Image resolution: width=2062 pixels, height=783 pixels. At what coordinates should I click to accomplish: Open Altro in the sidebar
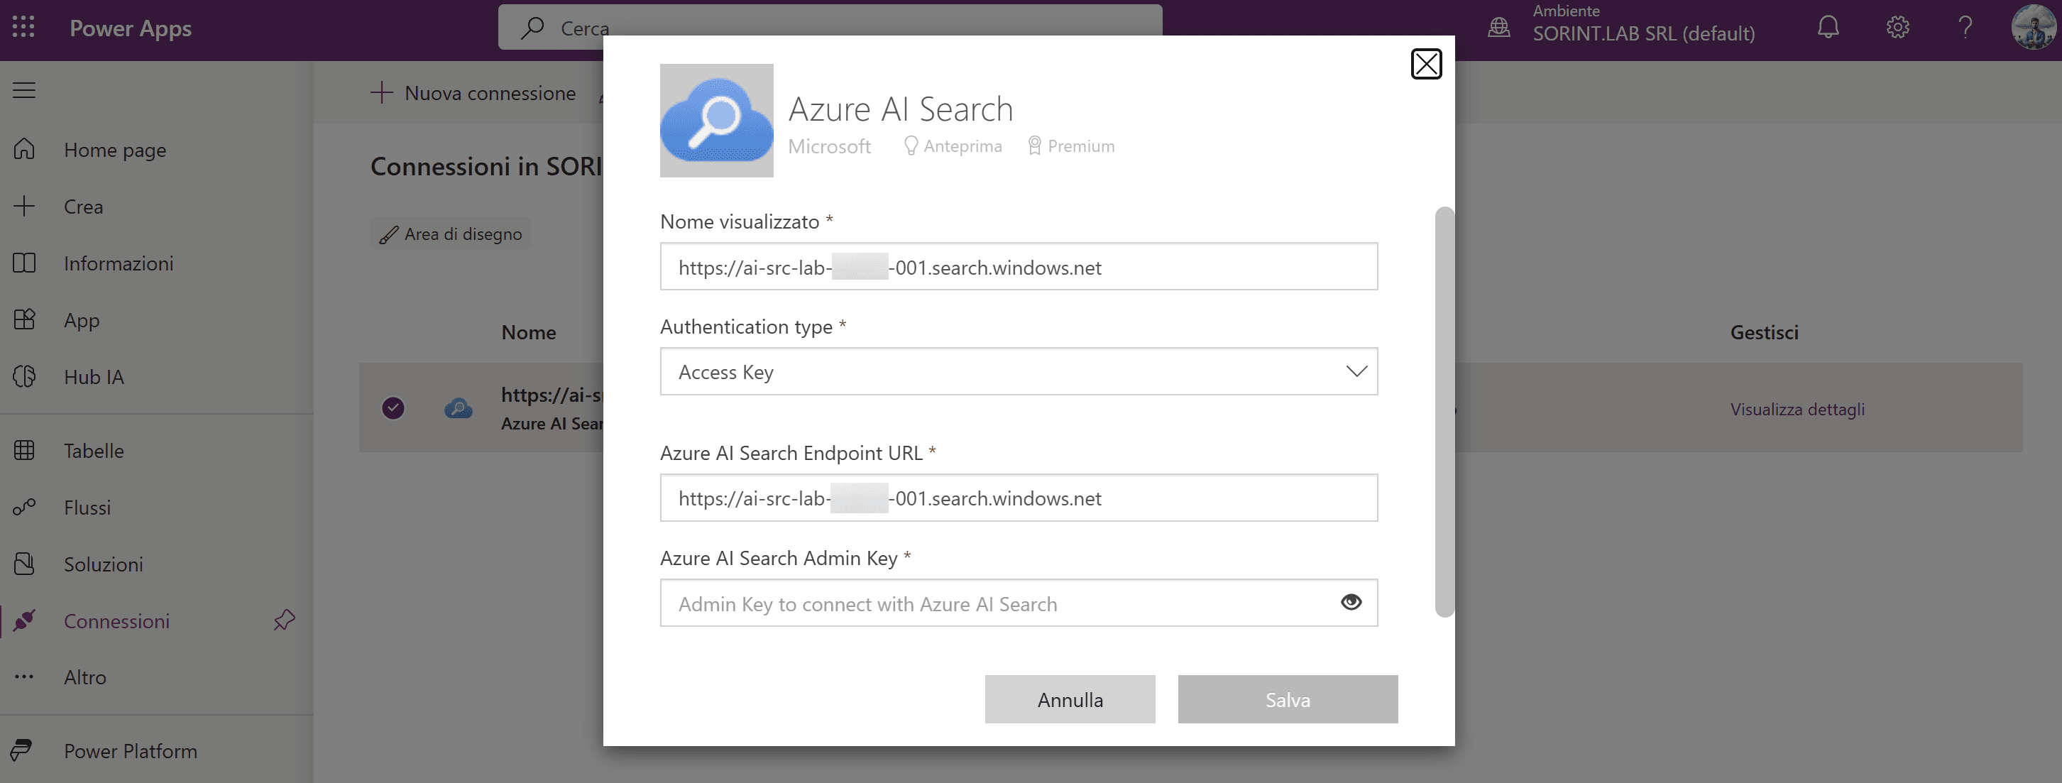(85, 677)
